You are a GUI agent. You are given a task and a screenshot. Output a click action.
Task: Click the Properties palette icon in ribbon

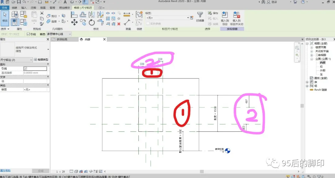click(x=15, y=22)
